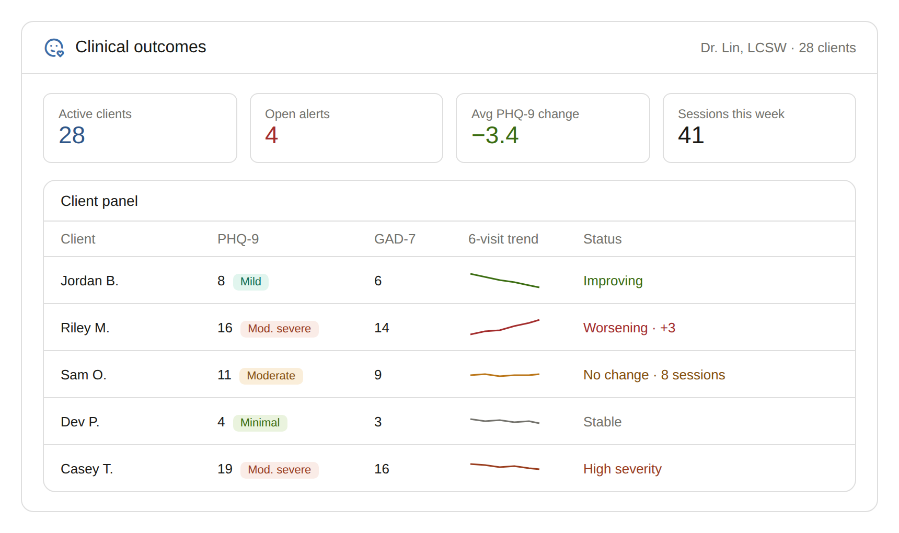
Task: Click the High severity status
Action: [623, 469]
